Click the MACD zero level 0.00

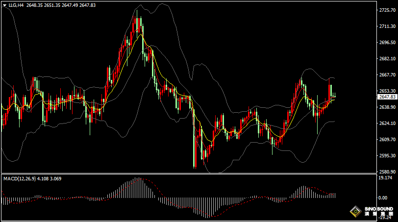point(383,197)
